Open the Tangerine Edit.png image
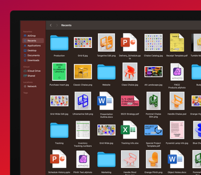The width and height of the screenshot is (201, 175). point(107,42)
